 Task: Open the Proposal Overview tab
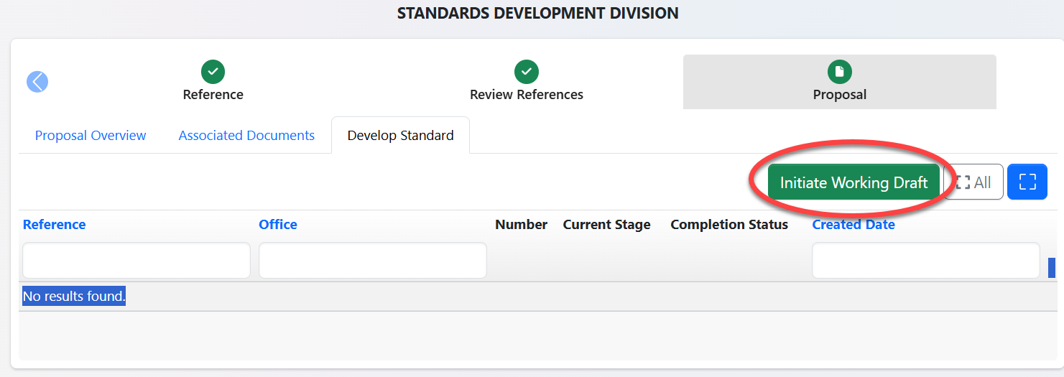coord(91,136)
